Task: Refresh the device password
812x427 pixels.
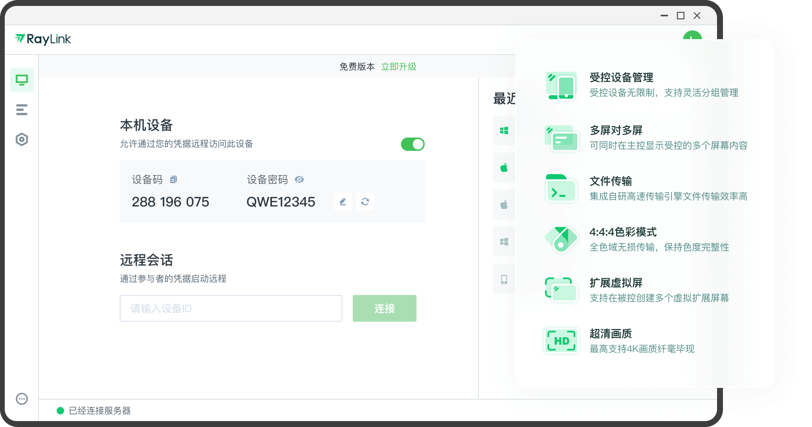Action: point(365,202)
